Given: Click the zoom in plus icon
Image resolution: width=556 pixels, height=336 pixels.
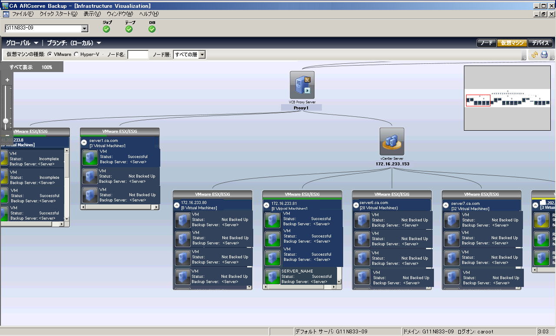Looking at the screenshot, I should click(x=7, y=80).
